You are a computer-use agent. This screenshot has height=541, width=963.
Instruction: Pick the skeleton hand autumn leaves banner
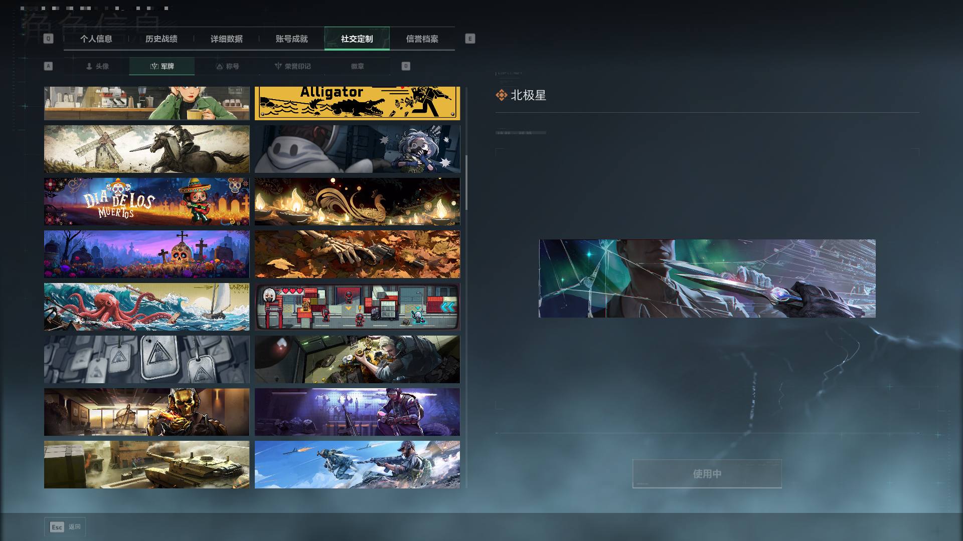click(x=357, y=254)
